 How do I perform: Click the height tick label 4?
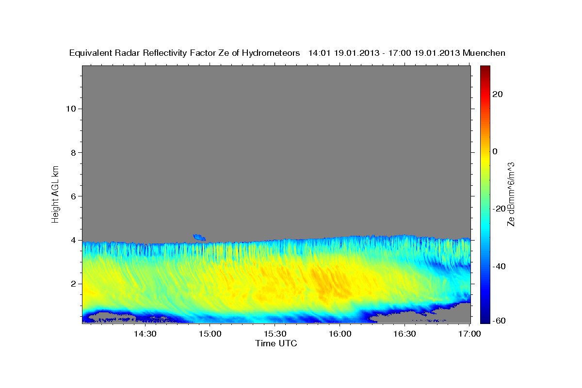[x=73, y=240]
